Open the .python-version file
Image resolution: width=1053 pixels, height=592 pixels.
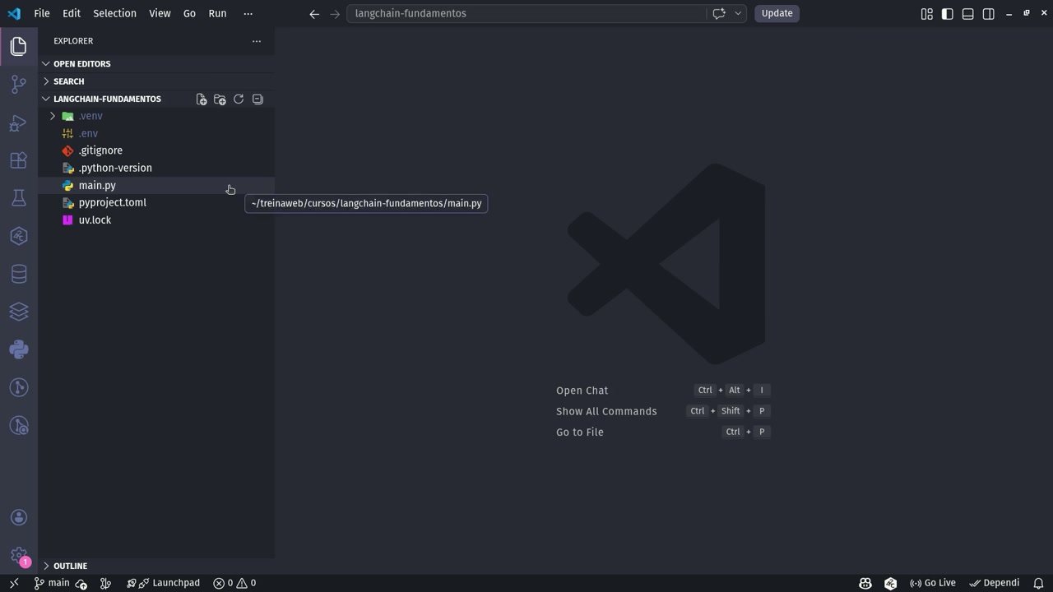coord(156,168)
